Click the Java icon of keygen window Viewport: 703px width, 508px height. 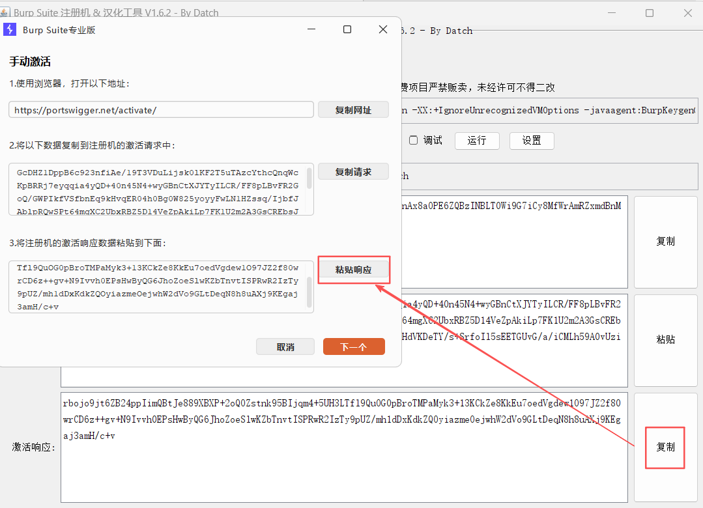5,12
